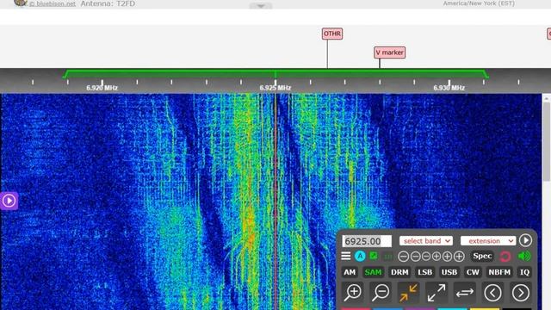Click the medium frequency step-down minus
551x310 pixels.
tap(415, 257)
